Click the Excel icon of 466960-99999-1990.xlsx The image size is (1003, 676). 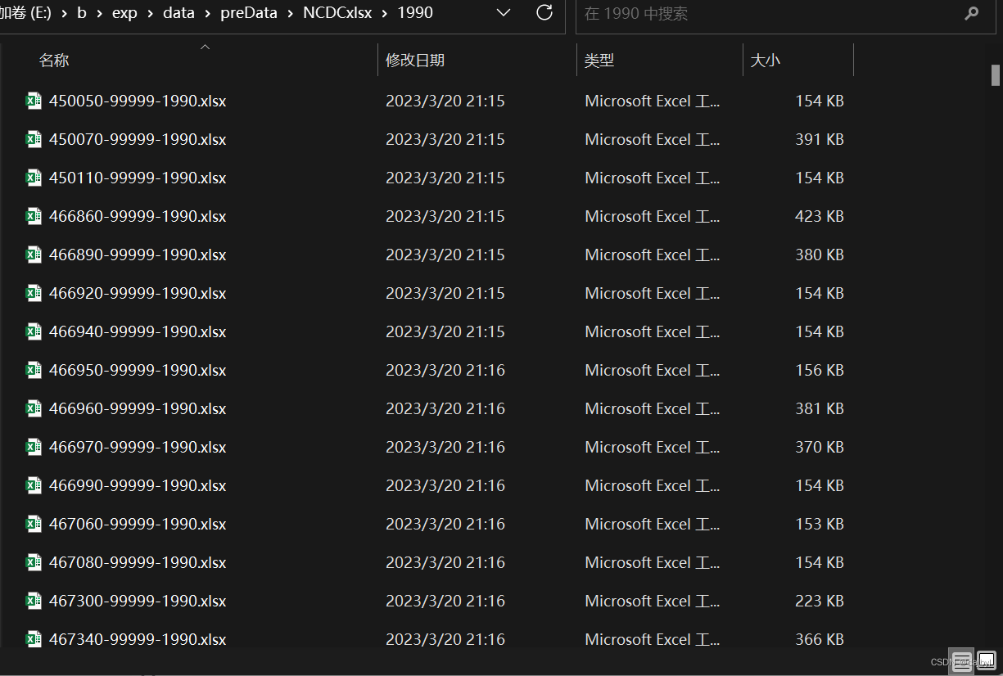pyautogui.click(x=34, y=408)
